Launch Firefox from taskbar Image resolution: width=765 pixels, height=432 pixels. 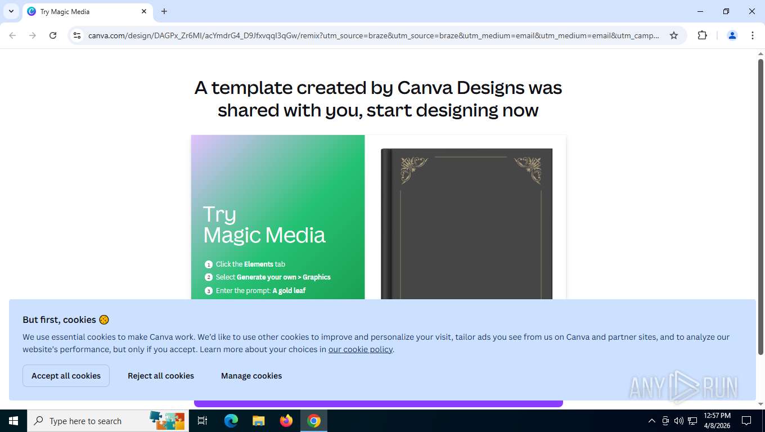tap(286, 421)
